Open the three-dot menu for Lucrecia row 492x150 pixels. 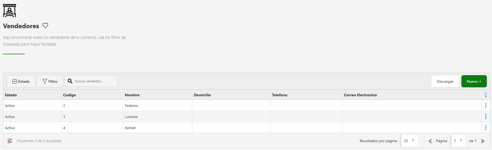[x=485, y=117]
